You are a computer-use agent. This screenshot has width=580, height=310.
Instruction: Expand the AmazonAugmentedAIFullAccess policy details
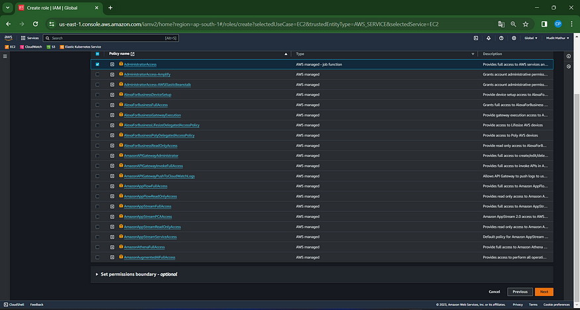[112, 257]
